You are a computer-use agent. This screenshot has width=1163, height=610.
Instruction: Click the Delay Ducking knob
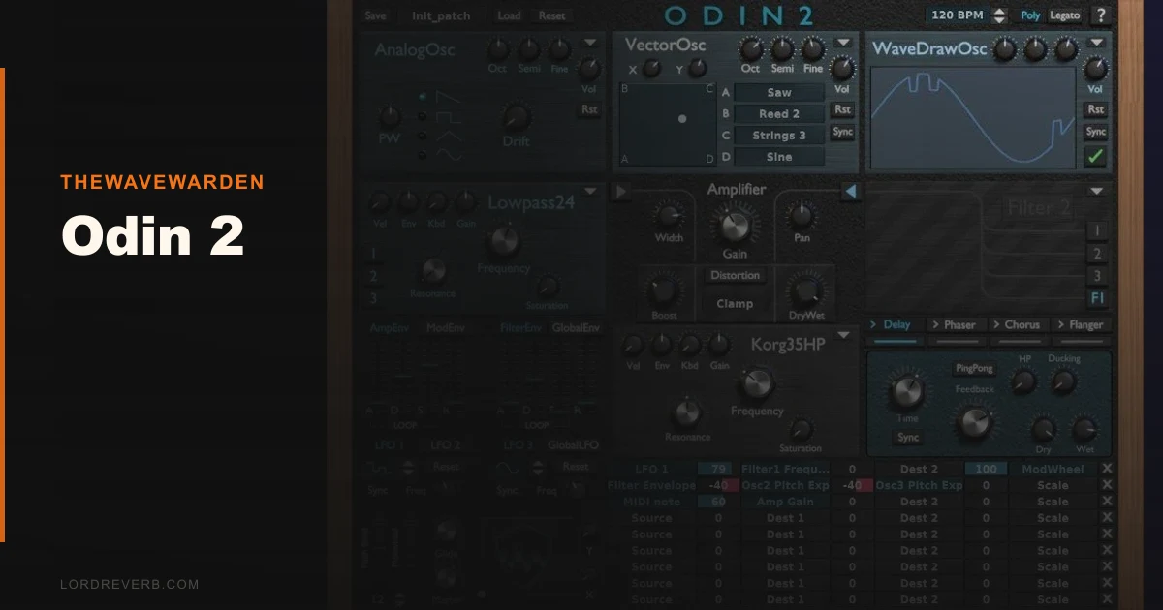(1063, 381)
